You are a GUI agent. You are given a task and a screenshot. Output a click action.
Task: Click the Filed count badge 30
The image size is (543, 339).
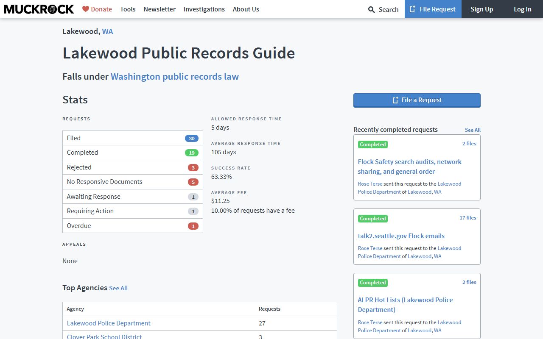click(192, 139)
